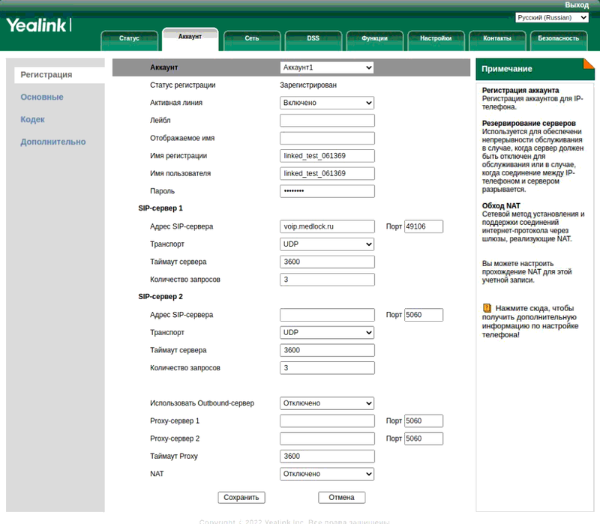This screenshot has width=600, height=524.
Task: Click the Proxy-сервер 2 port field
Action: (x=424, y=439)
